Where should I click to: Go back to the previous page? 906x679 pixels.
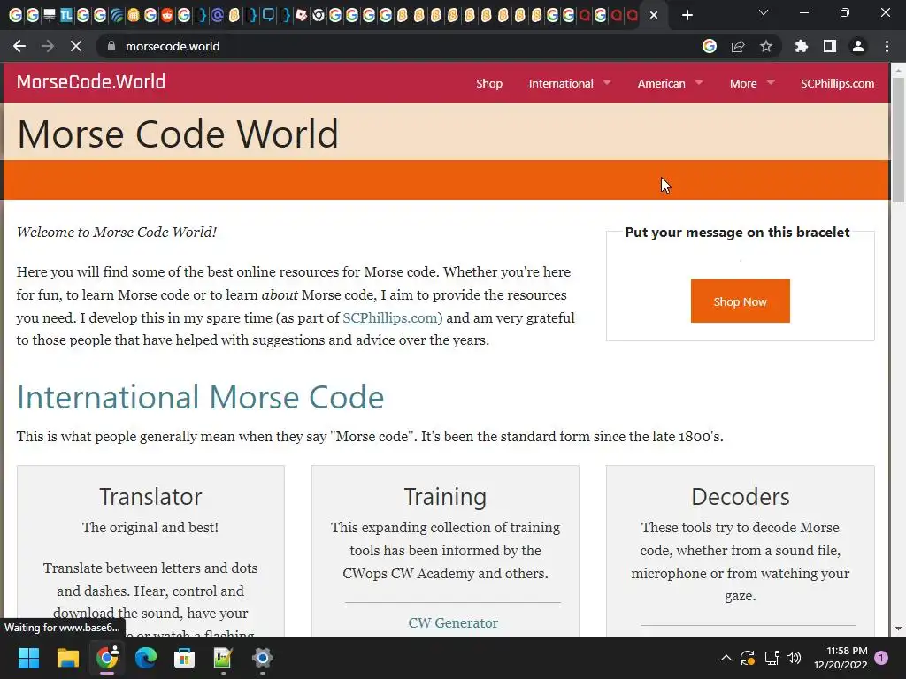coord(19,46)
